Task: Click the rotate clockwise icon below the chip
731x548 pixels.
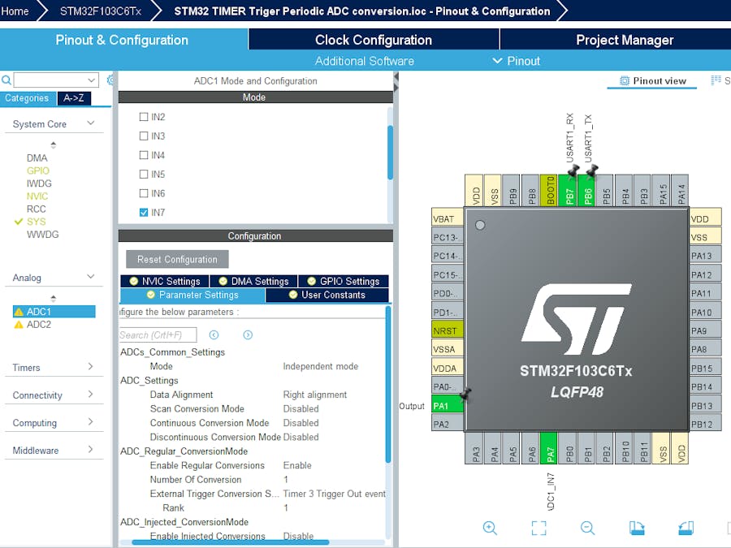Action: (x=638, y=528)
